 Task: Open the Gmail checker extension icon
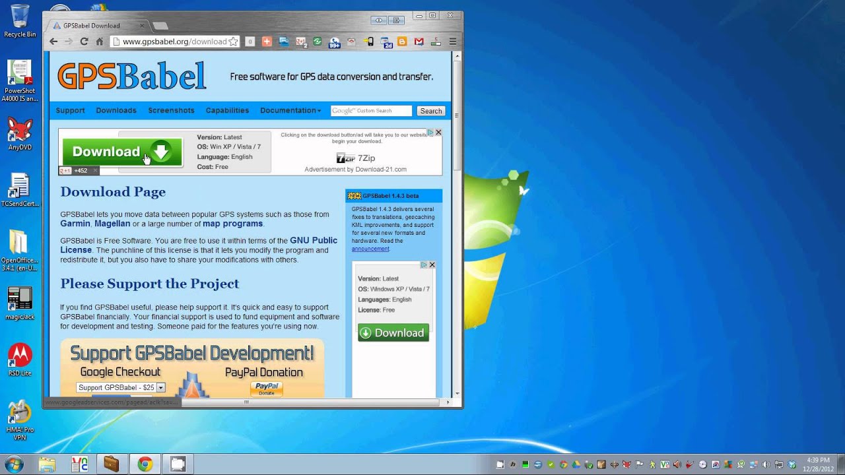click(419, 42)
